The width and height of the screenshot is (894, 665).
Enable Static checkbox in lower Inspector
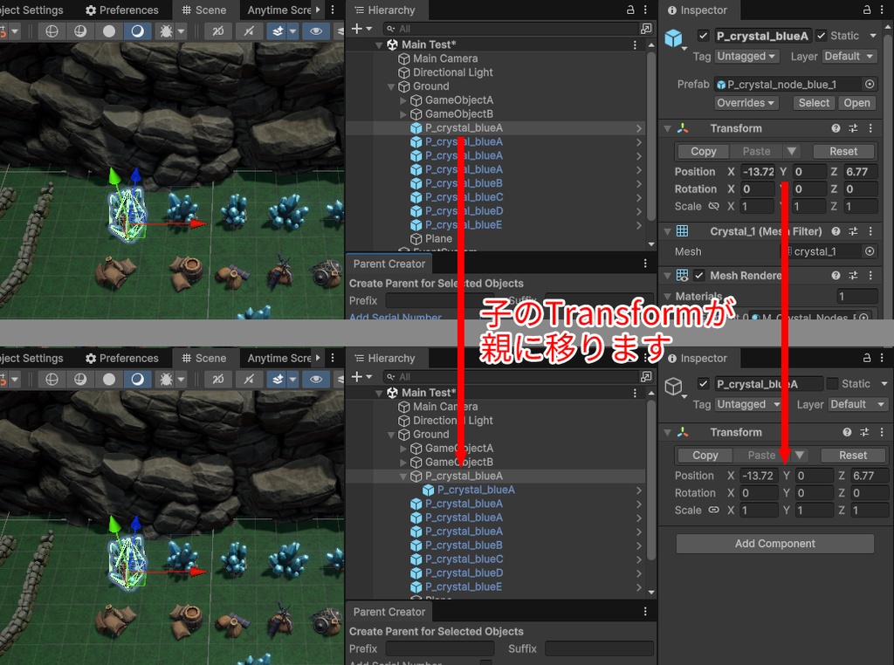[x=832, y=384]
